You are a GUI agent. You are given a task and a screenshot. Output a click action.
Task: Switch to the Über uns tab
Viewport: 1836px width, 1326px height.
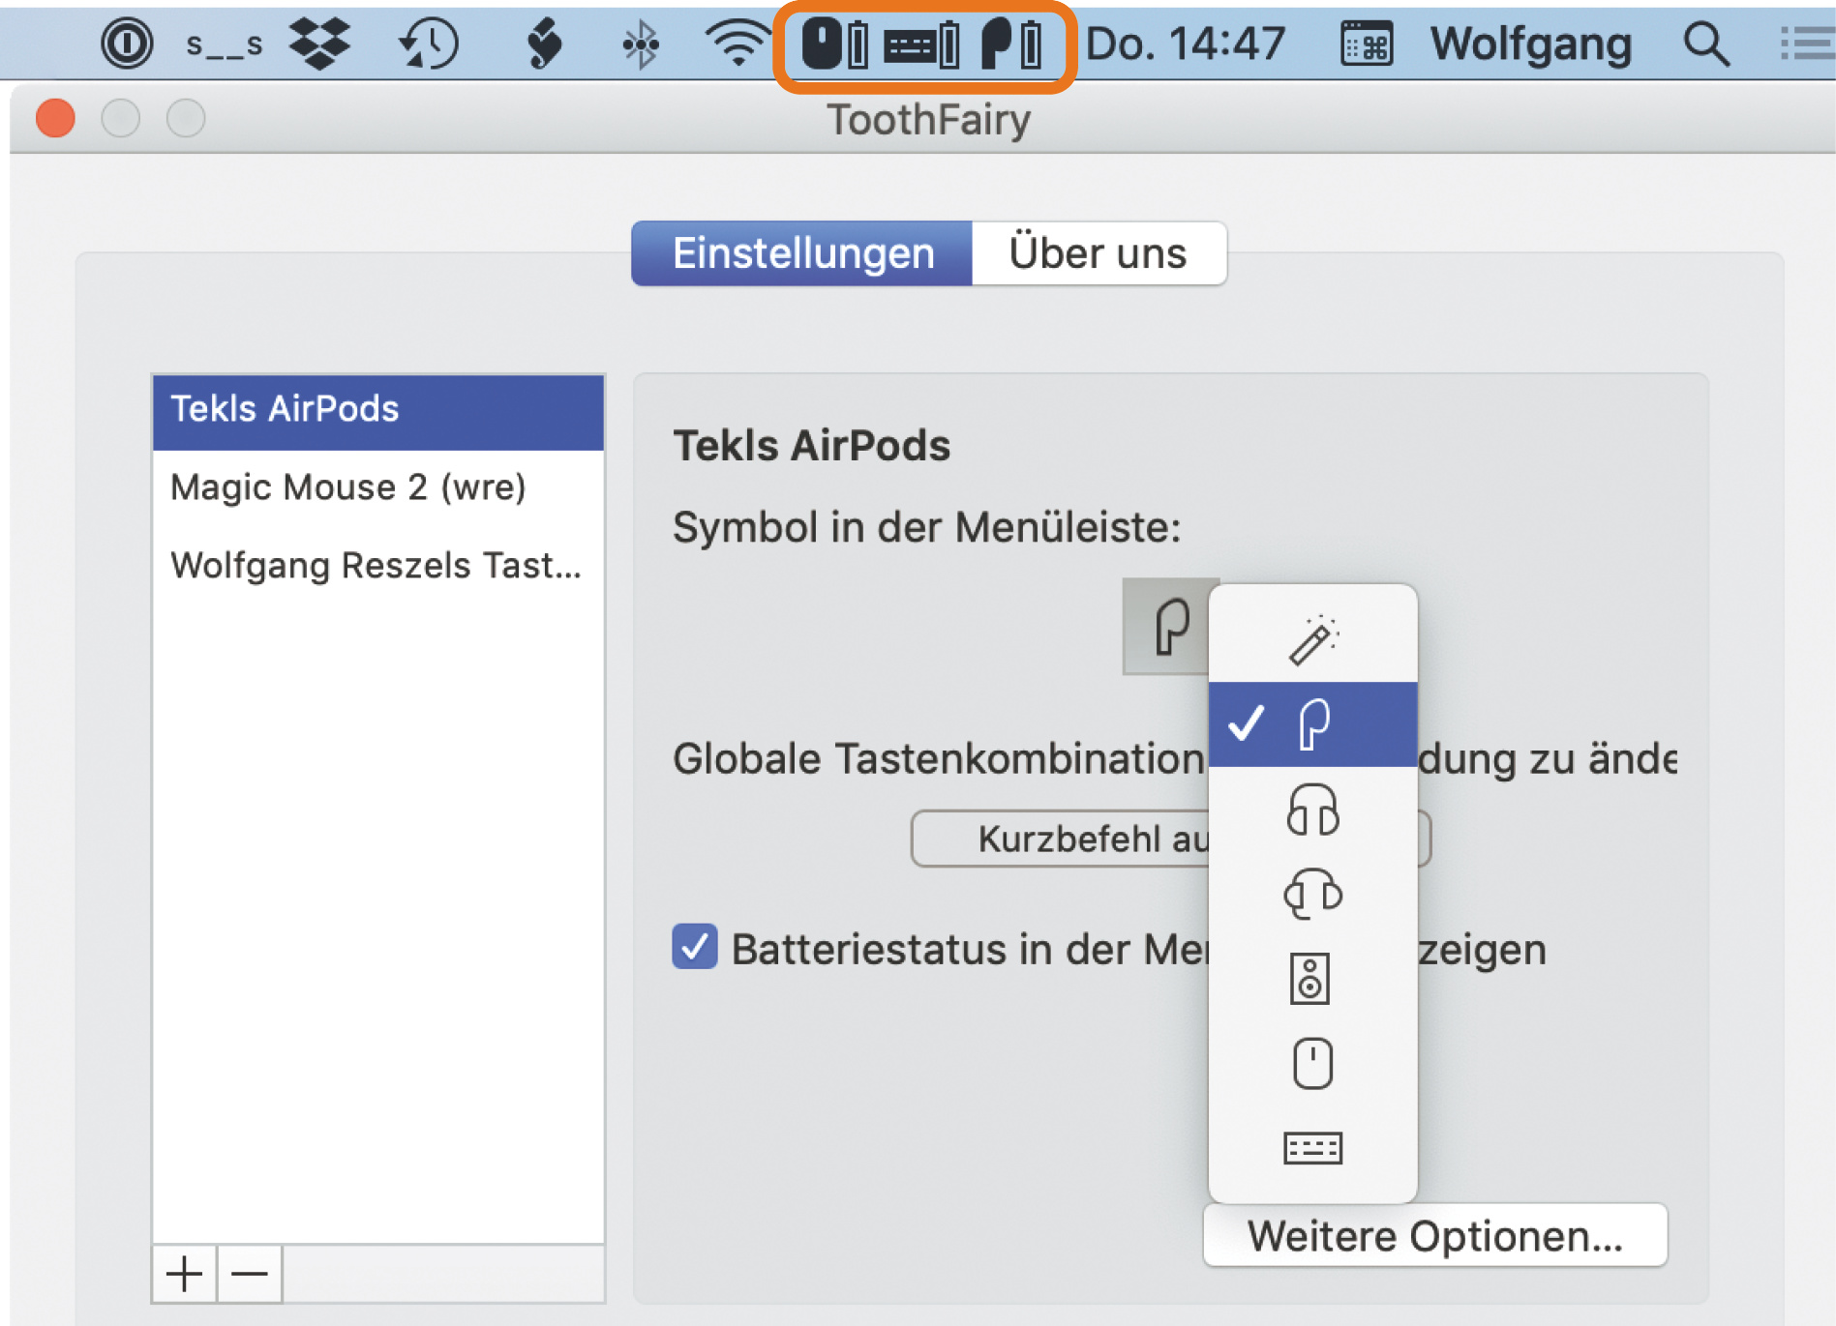1098,253
